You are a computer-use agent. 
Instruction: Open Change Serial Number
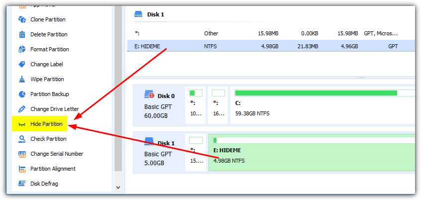click(x=57, y=154)
